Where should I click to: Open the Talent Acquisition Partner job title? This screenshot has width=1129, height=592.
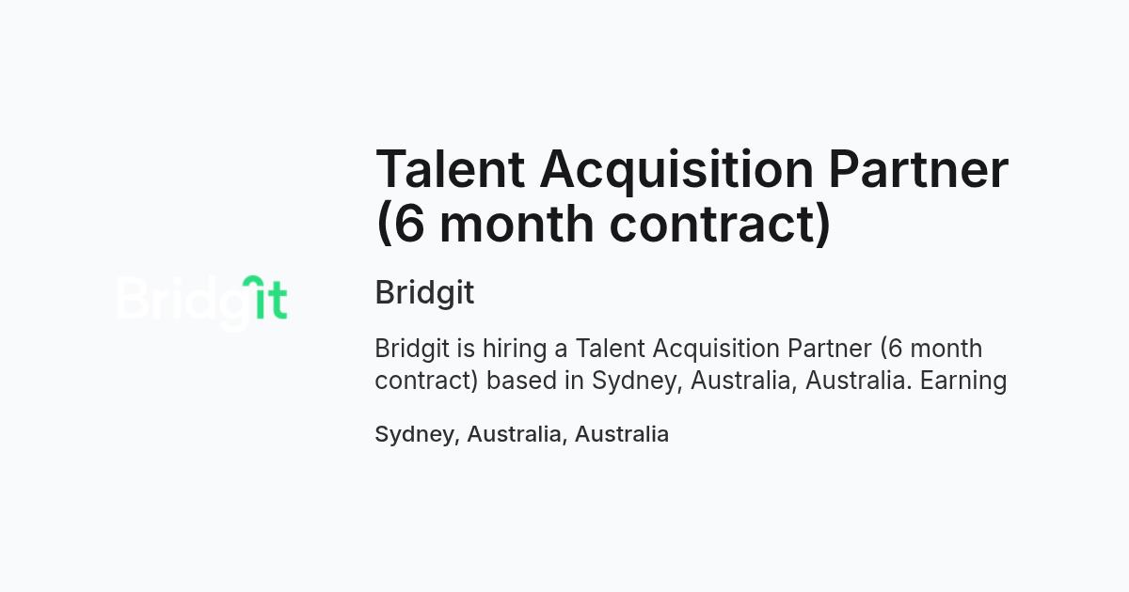click(x=692, y=196)
